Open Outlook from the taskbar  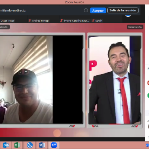pyautogui.click(x=6, y=145)
